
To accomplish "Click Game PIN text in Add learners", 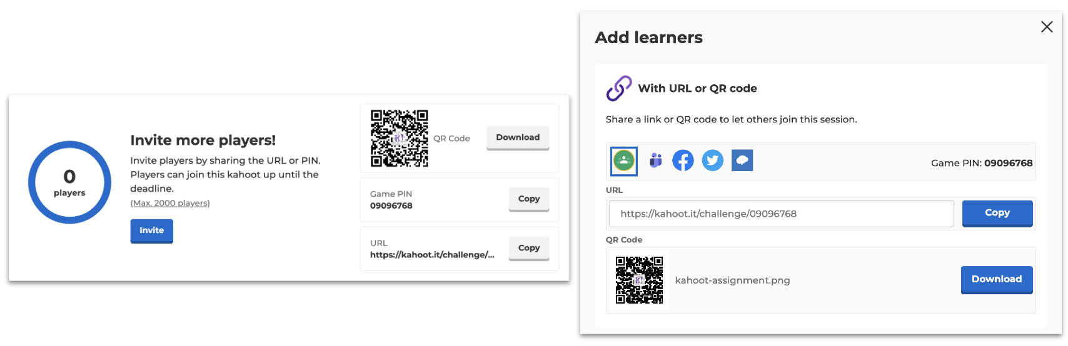I will pos(981,163).
